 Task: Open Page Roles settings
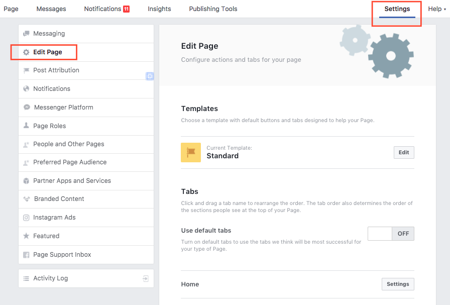[86, 126]
